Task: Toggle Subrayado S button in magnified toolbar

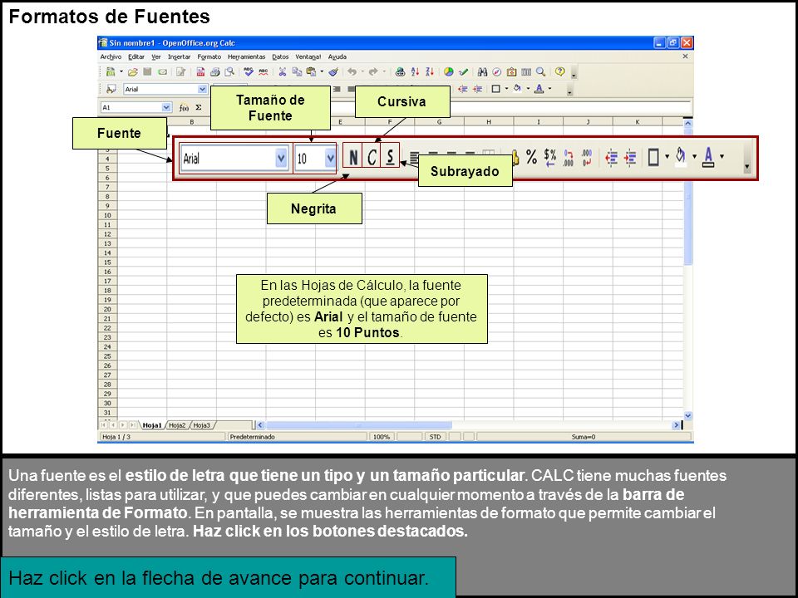Action: pyautogui.click(x=390, y=157)
